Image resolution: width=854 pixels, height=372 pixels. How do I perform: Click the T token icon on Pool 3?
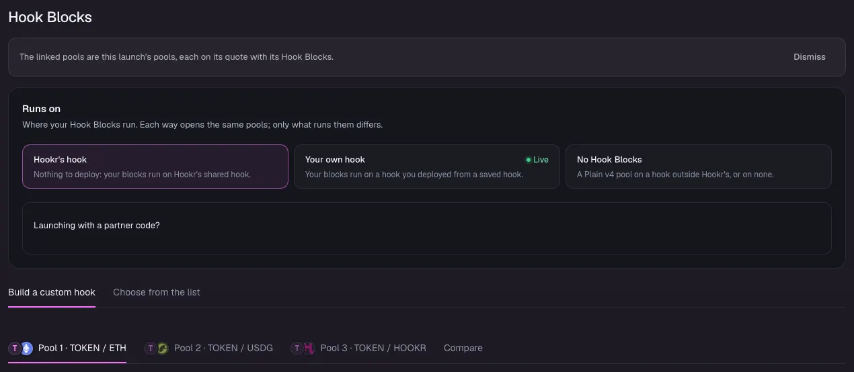click(x=297, y=348)
